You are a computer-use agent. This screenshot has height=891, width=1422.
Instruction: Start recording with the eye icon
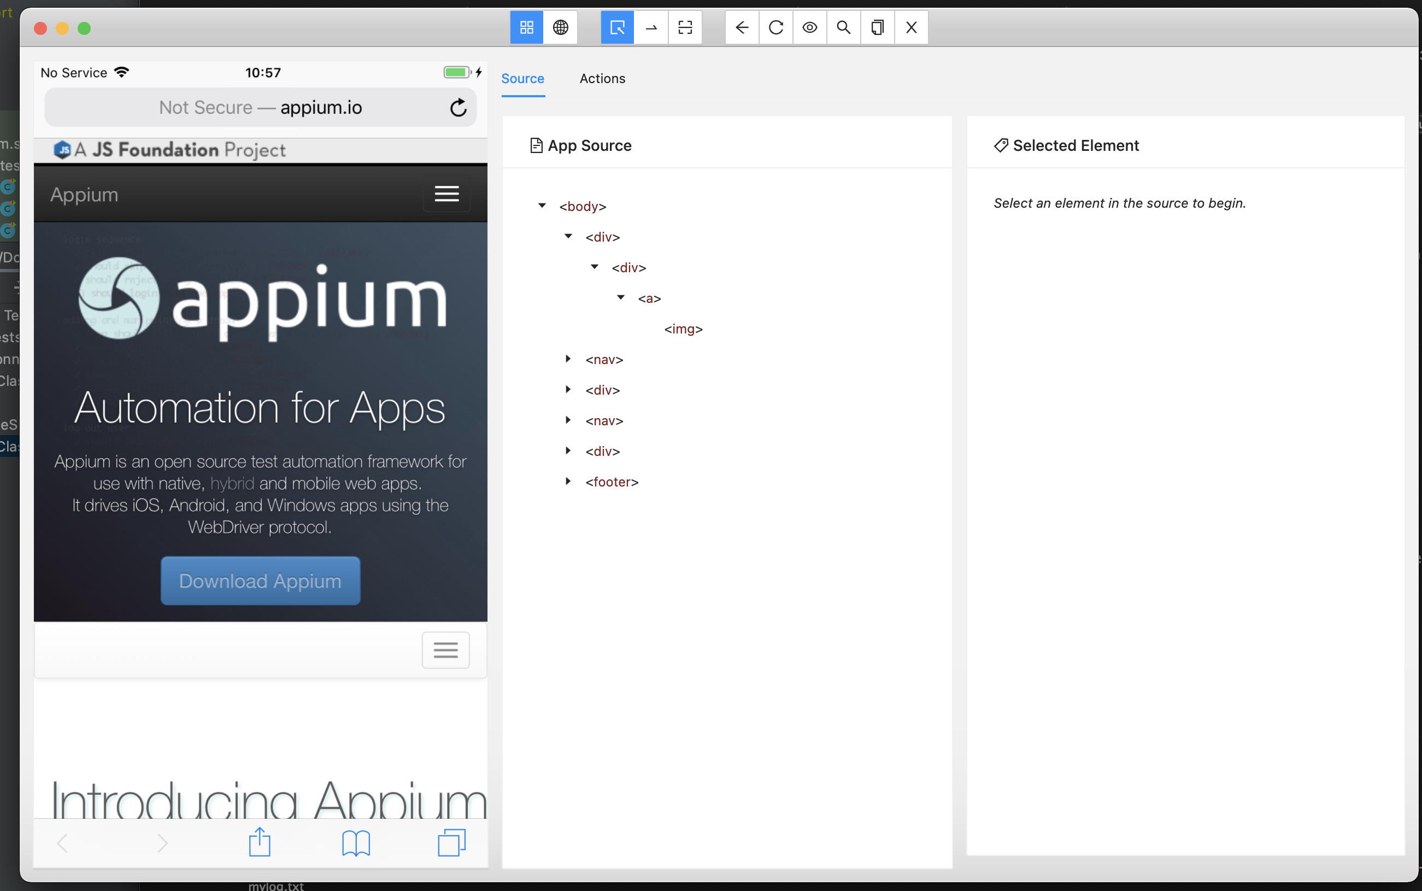coord(809,27)
